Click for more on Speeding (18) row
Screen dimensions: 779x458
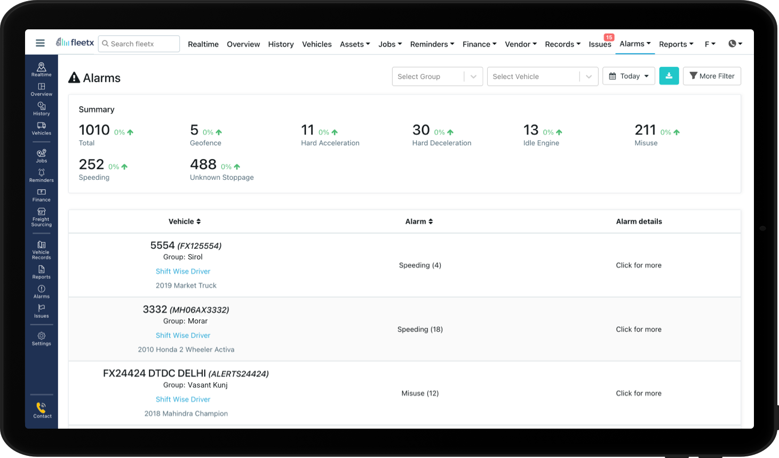(639, 329)
